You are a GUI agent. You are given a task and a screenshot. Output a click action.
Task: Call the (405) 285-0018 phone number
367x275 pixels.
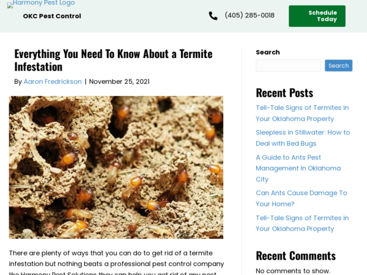tap(250, 15)
